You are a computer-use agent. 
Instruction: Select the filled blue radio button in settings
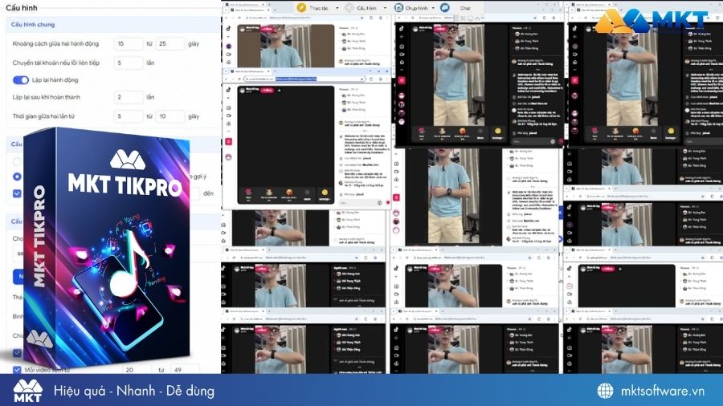17,177
